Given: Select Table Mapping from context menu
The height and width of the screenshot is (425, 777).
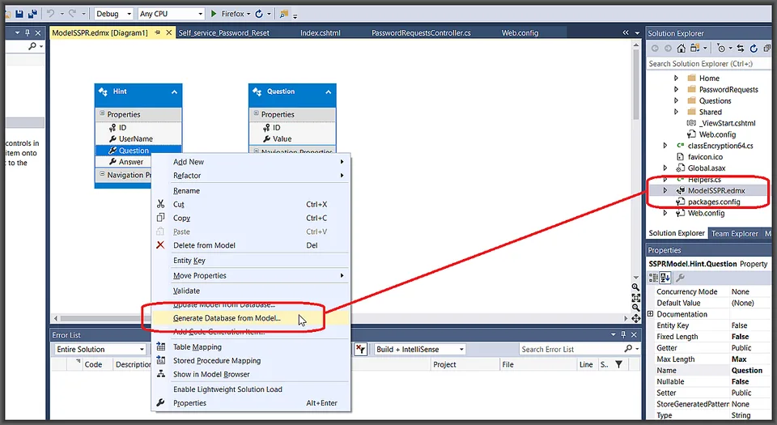Looking at the screenshot, I should coord(251,347).
